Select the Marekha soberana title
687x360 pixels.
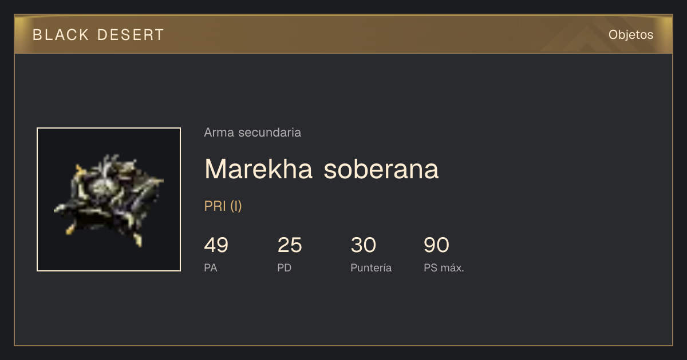[322, 169]
